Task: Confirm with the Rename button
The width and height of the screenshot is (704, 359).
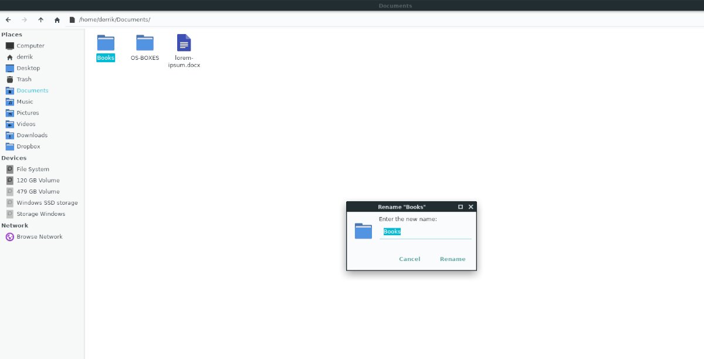Action: coord(453,259)
